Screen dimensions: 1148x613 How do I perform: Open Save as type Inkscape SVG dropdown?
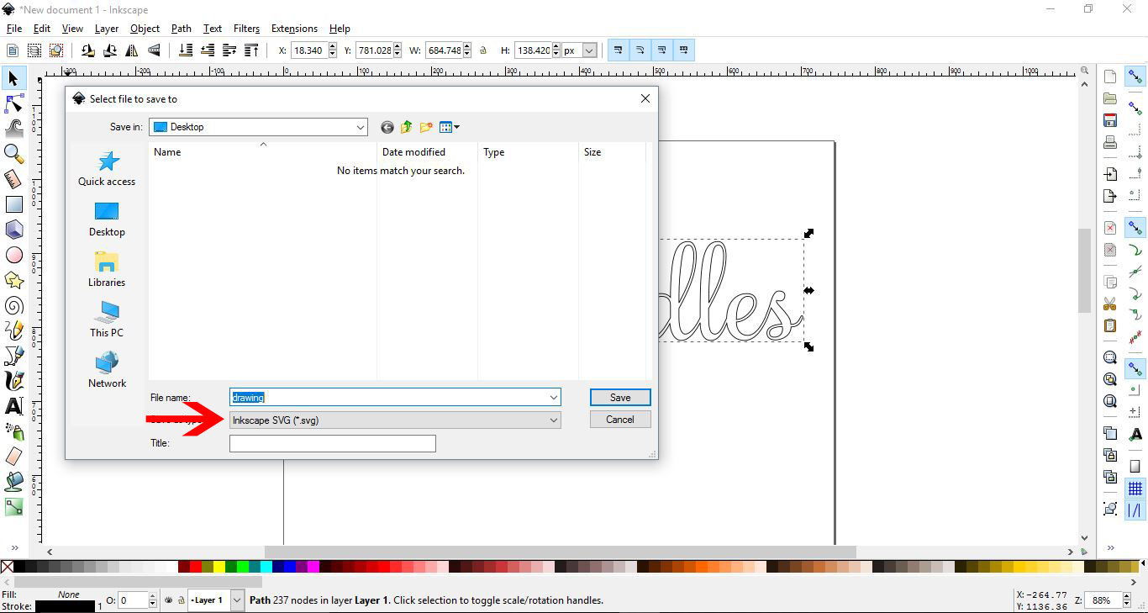click(395, 420)
